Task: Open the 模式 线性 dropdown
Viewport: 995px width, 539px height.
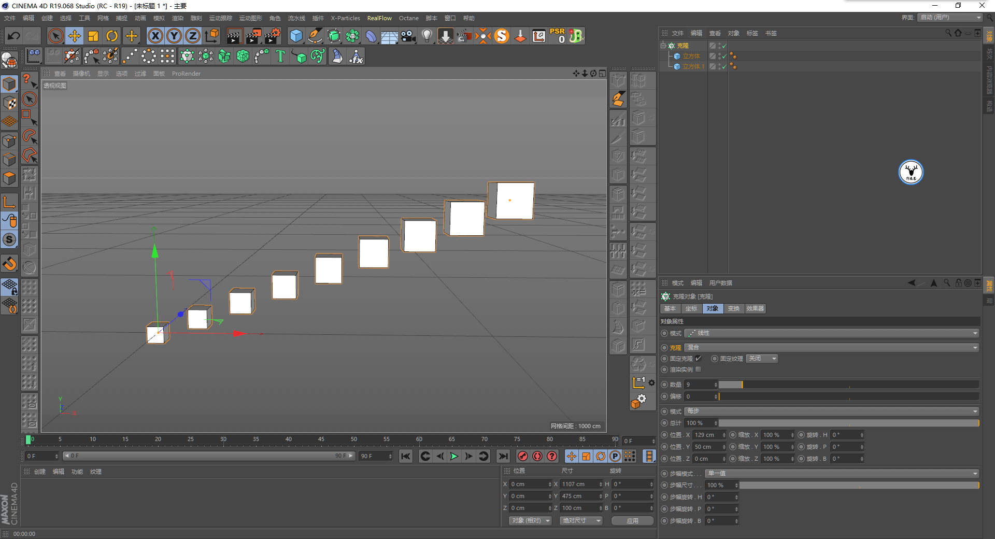Action: pos(831,333)
